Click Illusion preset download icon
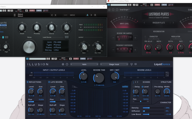The image size is (192, 119). pyautogui.click(x=131, y=64)
